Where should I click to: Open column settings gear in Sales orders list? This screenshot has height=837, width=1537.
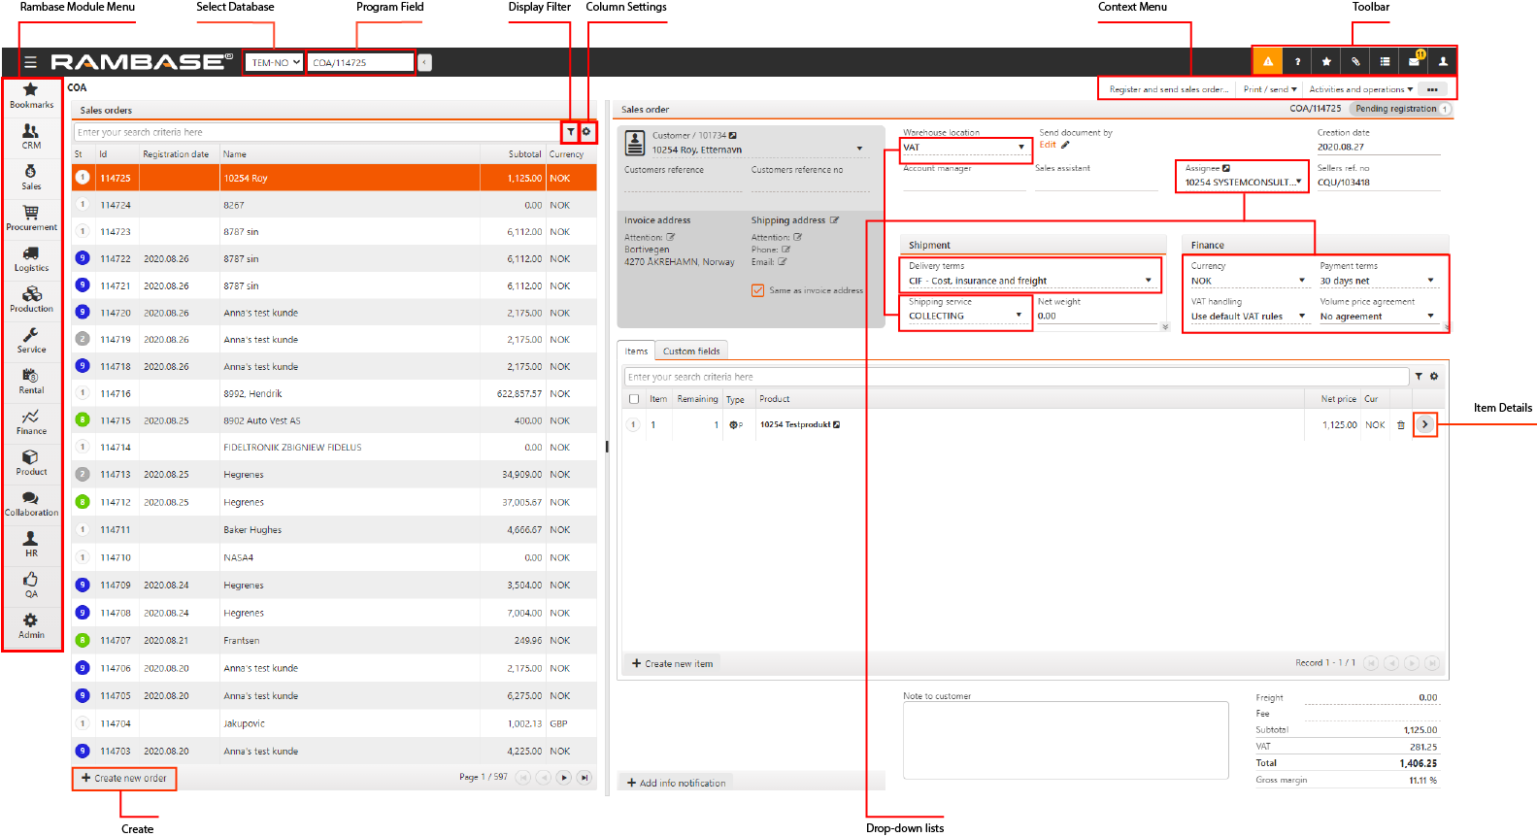click(x=586, y=131)
